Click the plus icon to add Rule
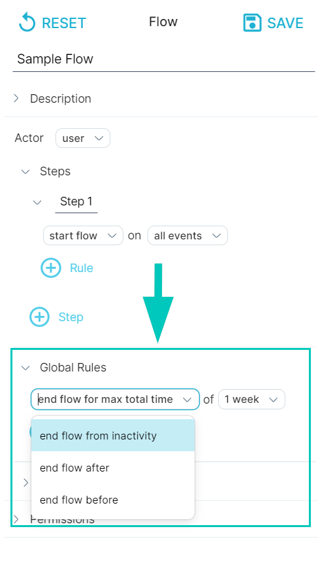Screen dimensions: 318x567 (51, 268)
